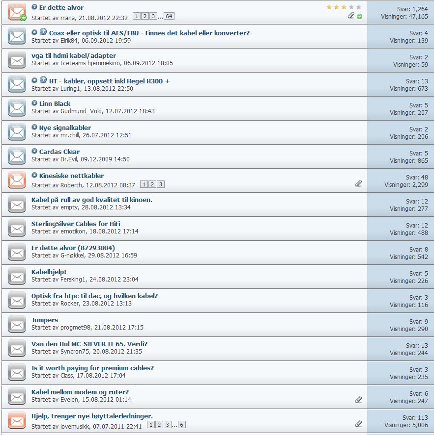Click the envelope icon for Linn Black thread
Image resolution: width=434 pixels, height=435 pixels.
(17, 108)
